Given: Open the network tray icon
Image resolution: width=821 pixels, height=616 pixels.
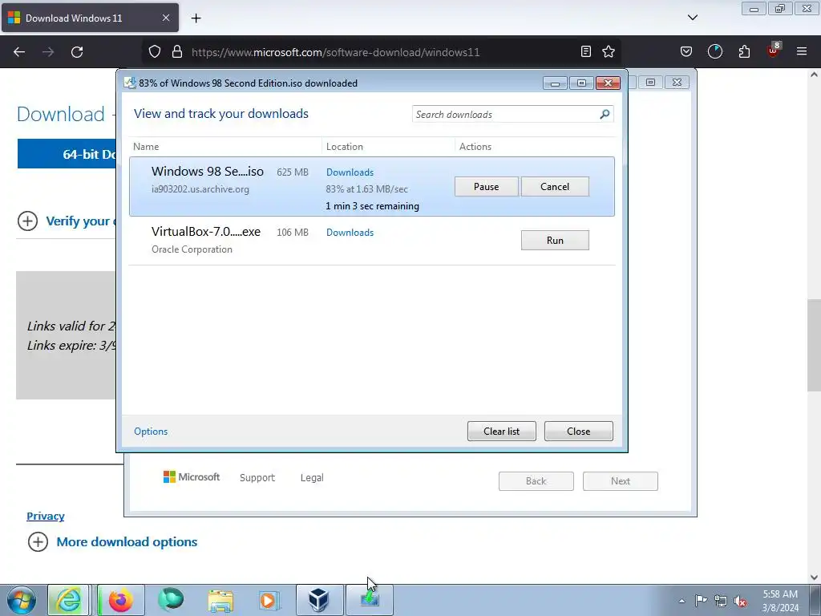Looking at the screenshot, I should [x=721, y=601].
